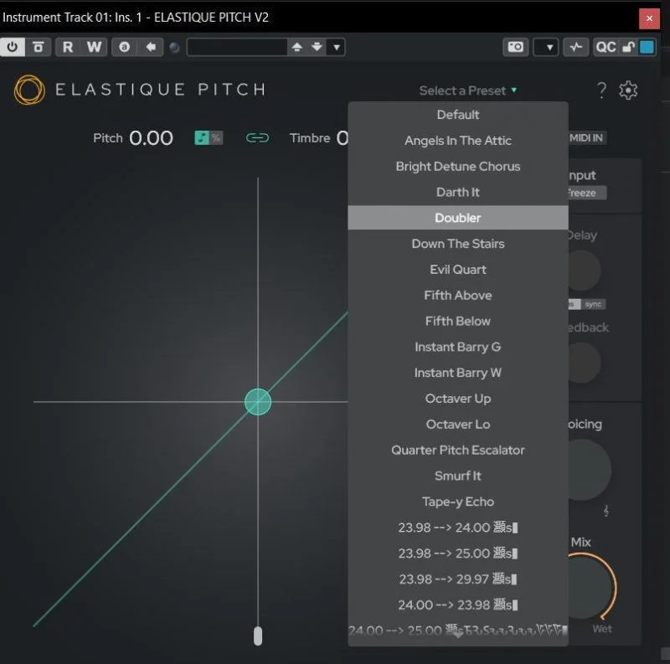Click the Cubase preset name field

point(237,47)
